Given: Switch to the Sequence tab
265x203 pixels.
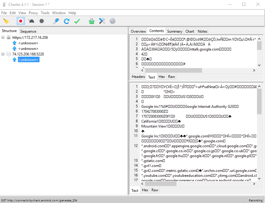Looking at the screenshot, I should 28,31.
